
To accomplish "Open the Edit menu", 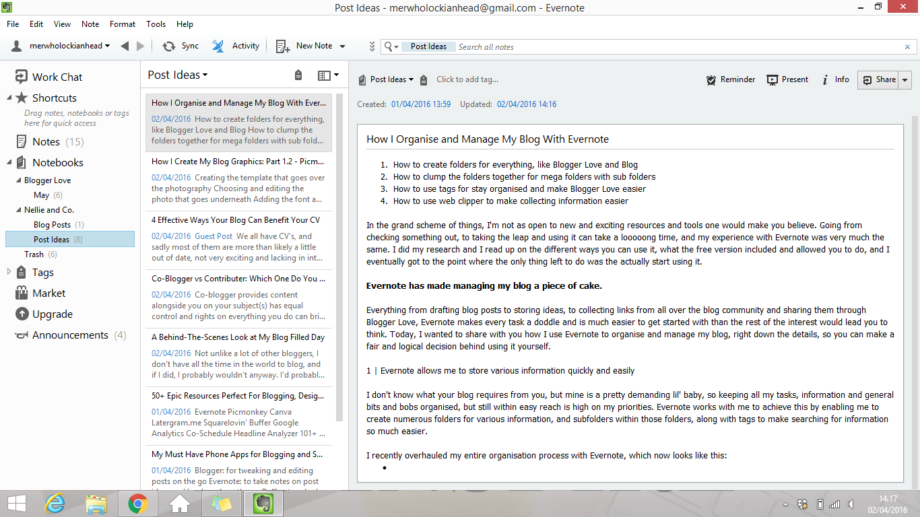I will click(36, 24).
